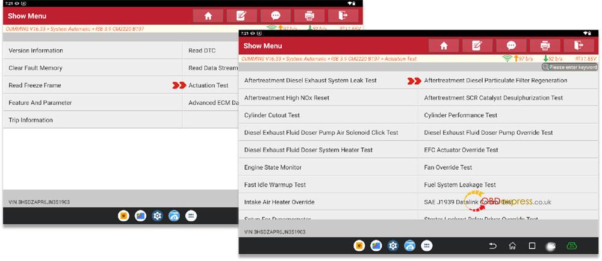Open the orange app icon in front dock

coord(359,246)
